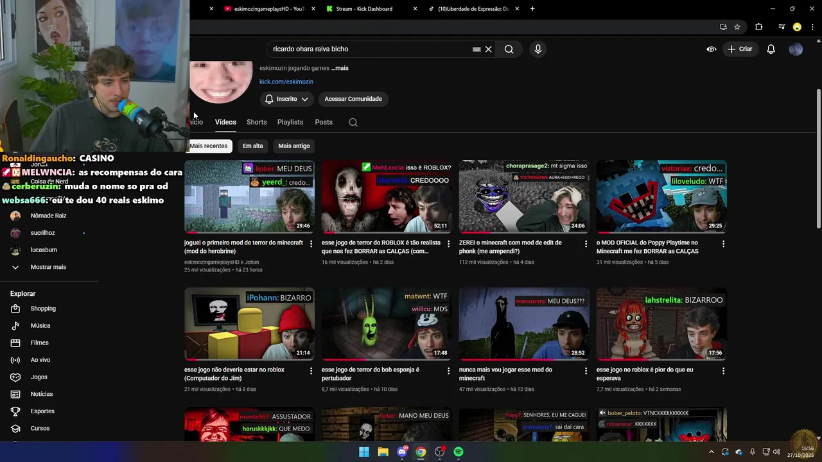Close the Kick Dashboard browser tab
The image size is (822, 462).
(415, 9)
